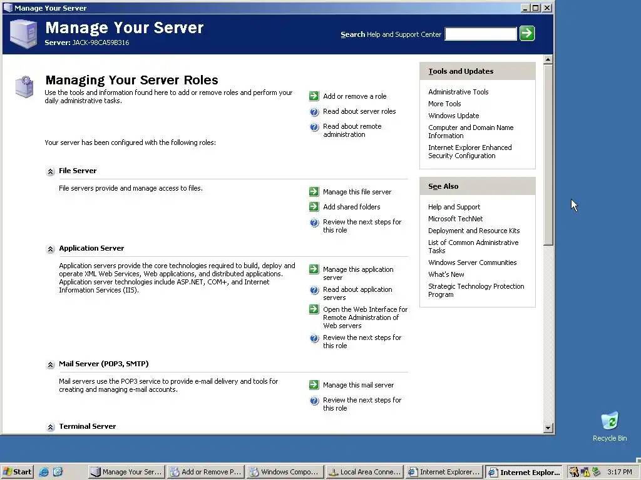Open Strategic Technology Protection Program link

click(x=476, y=290)
